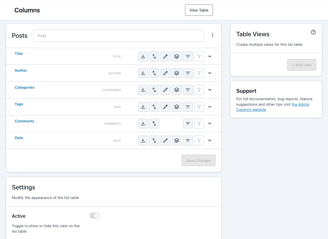
Task: Toggle the Active view switch
Action: click(95, 216)
